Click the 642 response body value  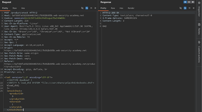(104, 26)
